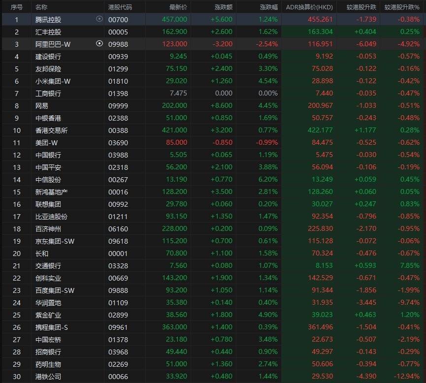This screenshot has height=383, width=426.
Task: Select stock name 华润置地
Action: tap(48, 303)
